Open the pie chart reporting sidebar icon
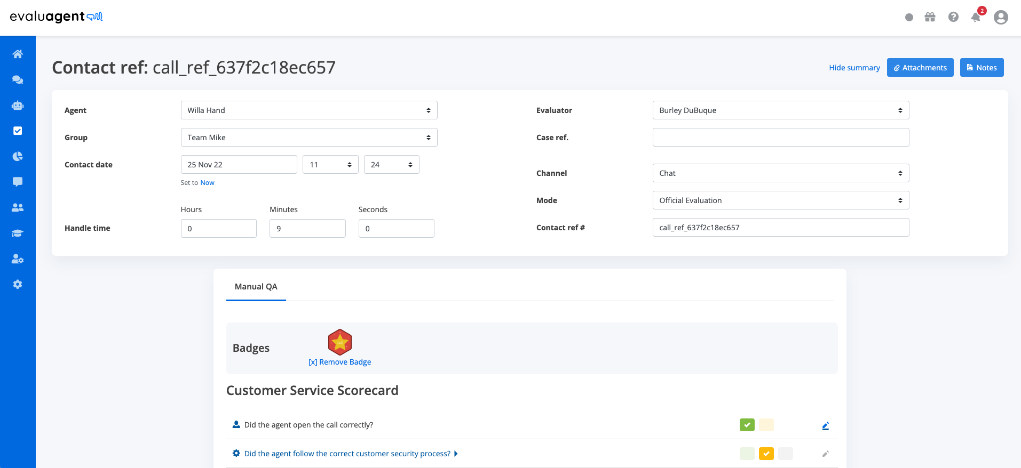The image size is (1021, 468). pos(18,156)
